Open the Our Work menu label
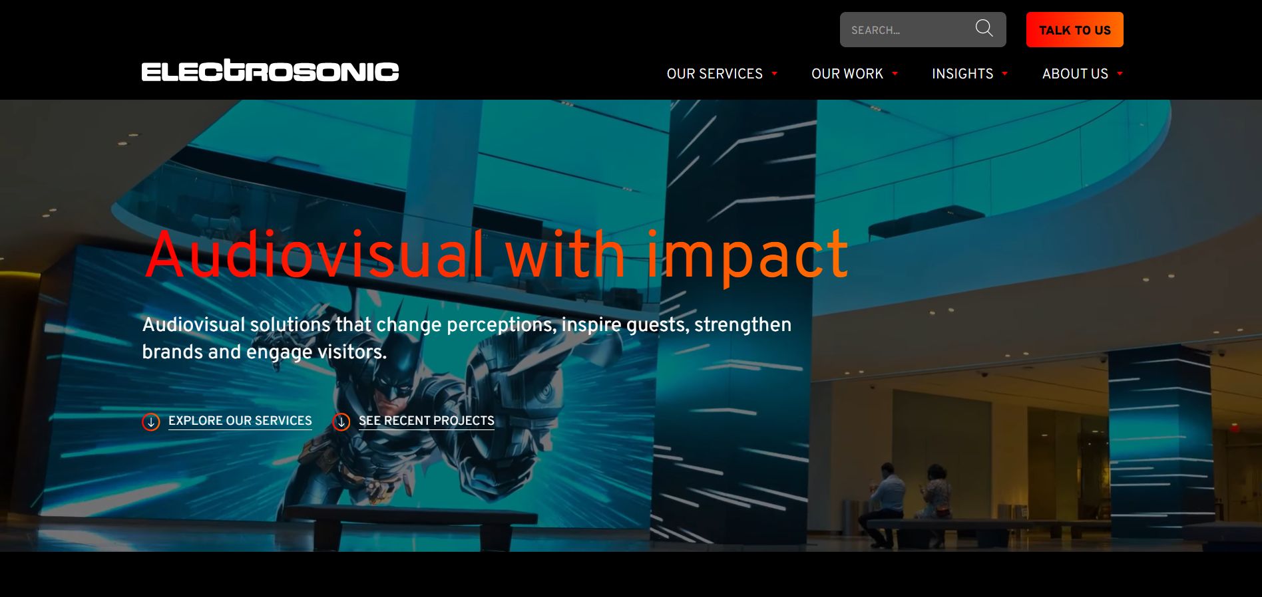The image size is (1262, 597). (847, 74)
